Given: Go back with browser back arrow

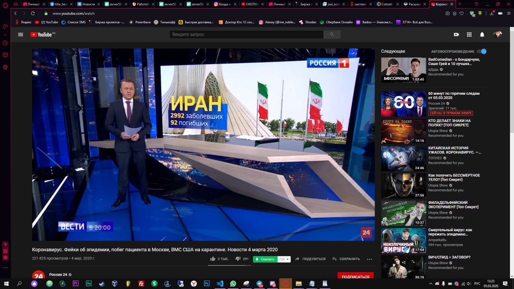Looking at the screenshot, I should coord(15,13).
